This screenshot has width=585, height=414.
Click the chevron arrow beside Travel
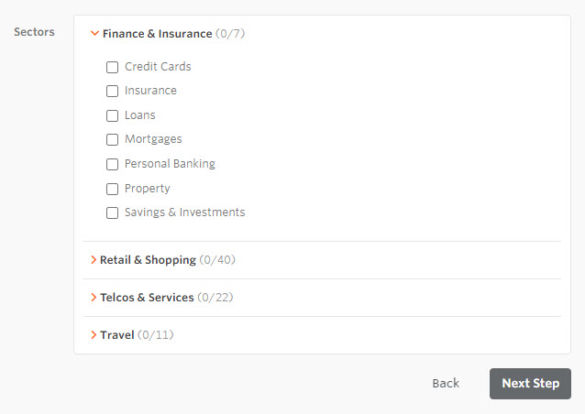(x=94, y=335)
